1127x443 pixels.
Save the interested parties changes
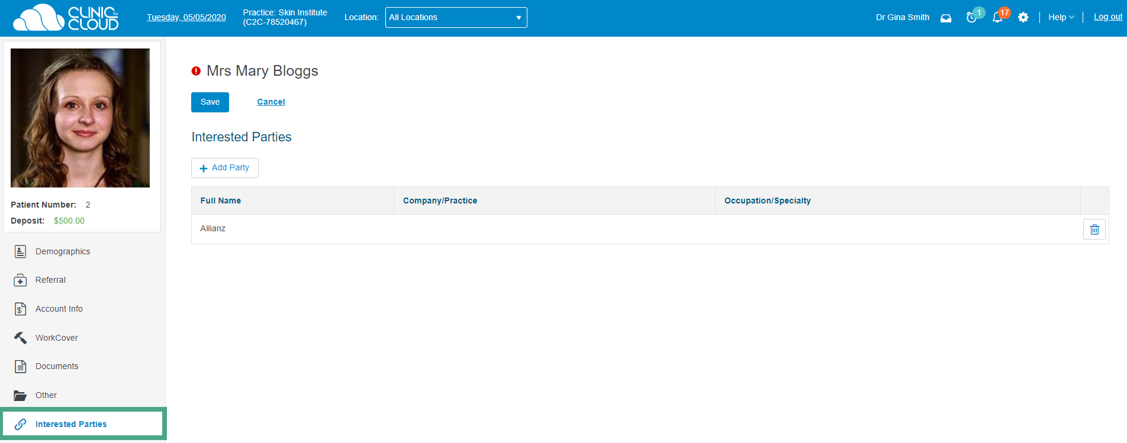click(x=210, y=102)
